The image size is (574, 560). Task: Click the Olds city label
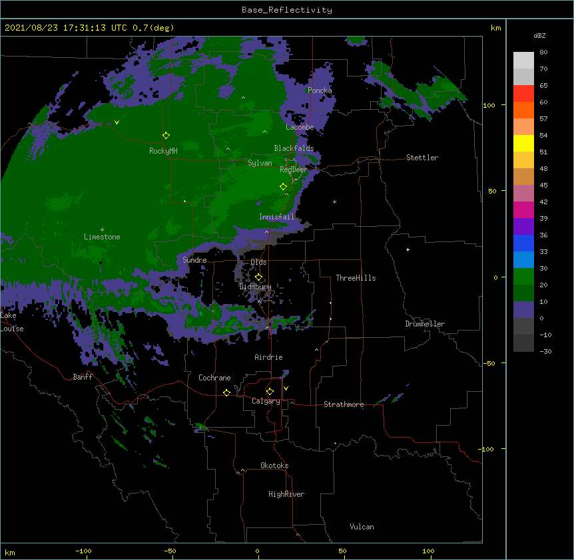click(258, 262)
